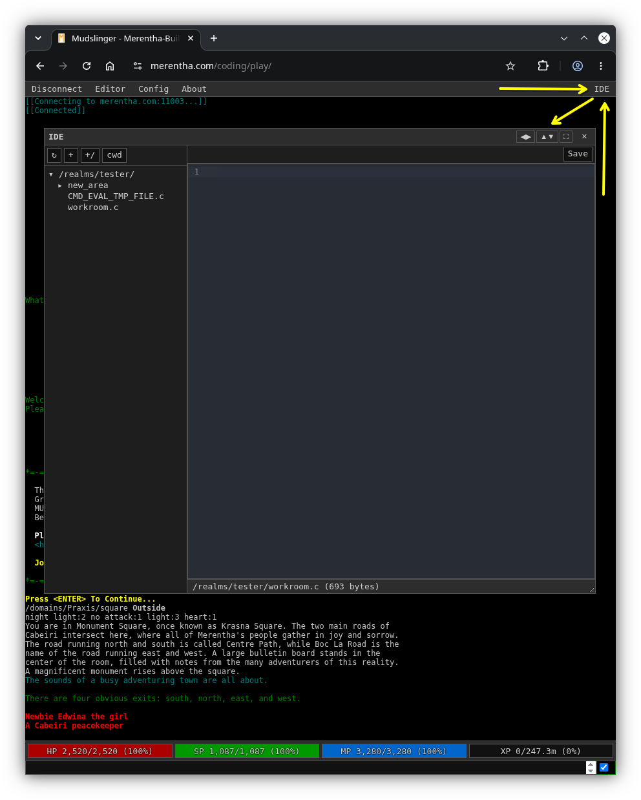The width and height of the screenshot is (641, 800).
Task: Save the file in the IDE
Action: coord(578,154)
